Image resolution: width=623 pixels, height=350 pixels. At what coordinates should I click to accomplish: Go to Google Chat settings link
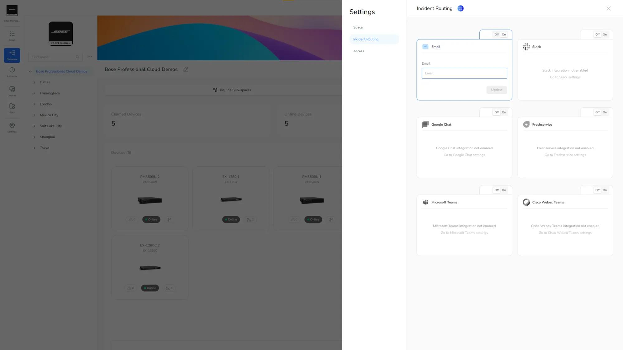point(464,155)
